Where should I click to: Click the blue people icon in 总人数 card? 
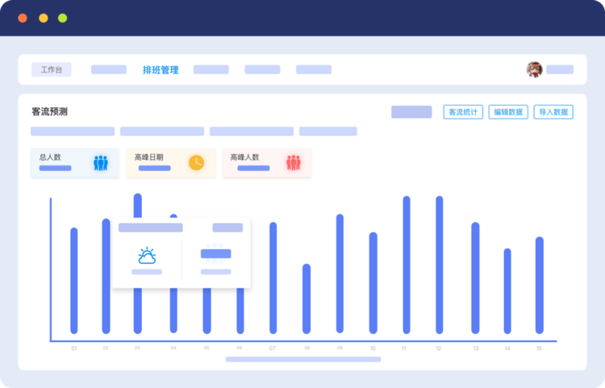pos(100,163)
